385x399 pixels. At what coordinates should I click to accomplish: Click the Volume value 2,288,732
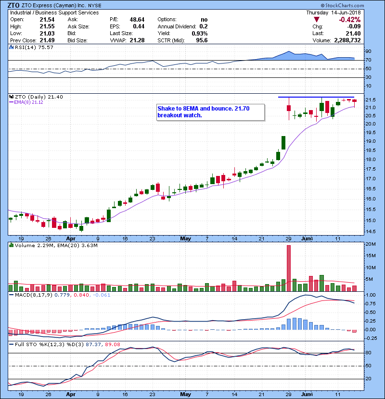(x=347, y=40)
